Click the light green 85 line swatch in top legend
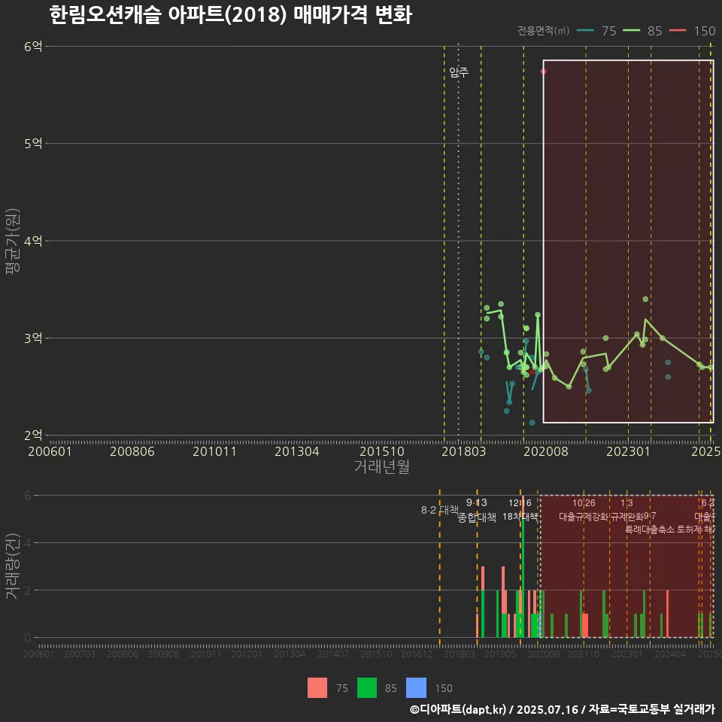Viewport: 722px width, 722px height. [631, 30]
